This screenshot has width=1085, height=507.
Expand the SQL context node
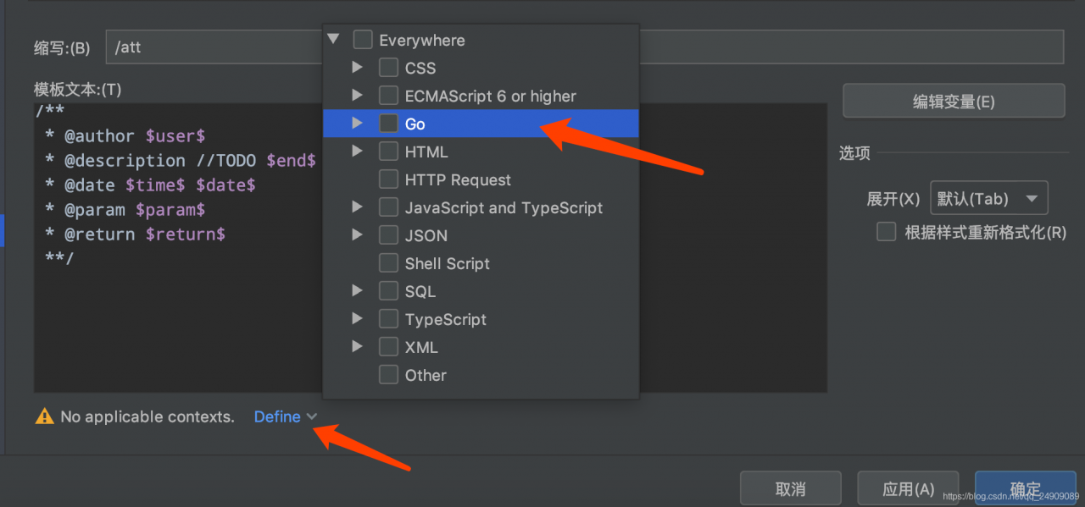tap(358, 291)
